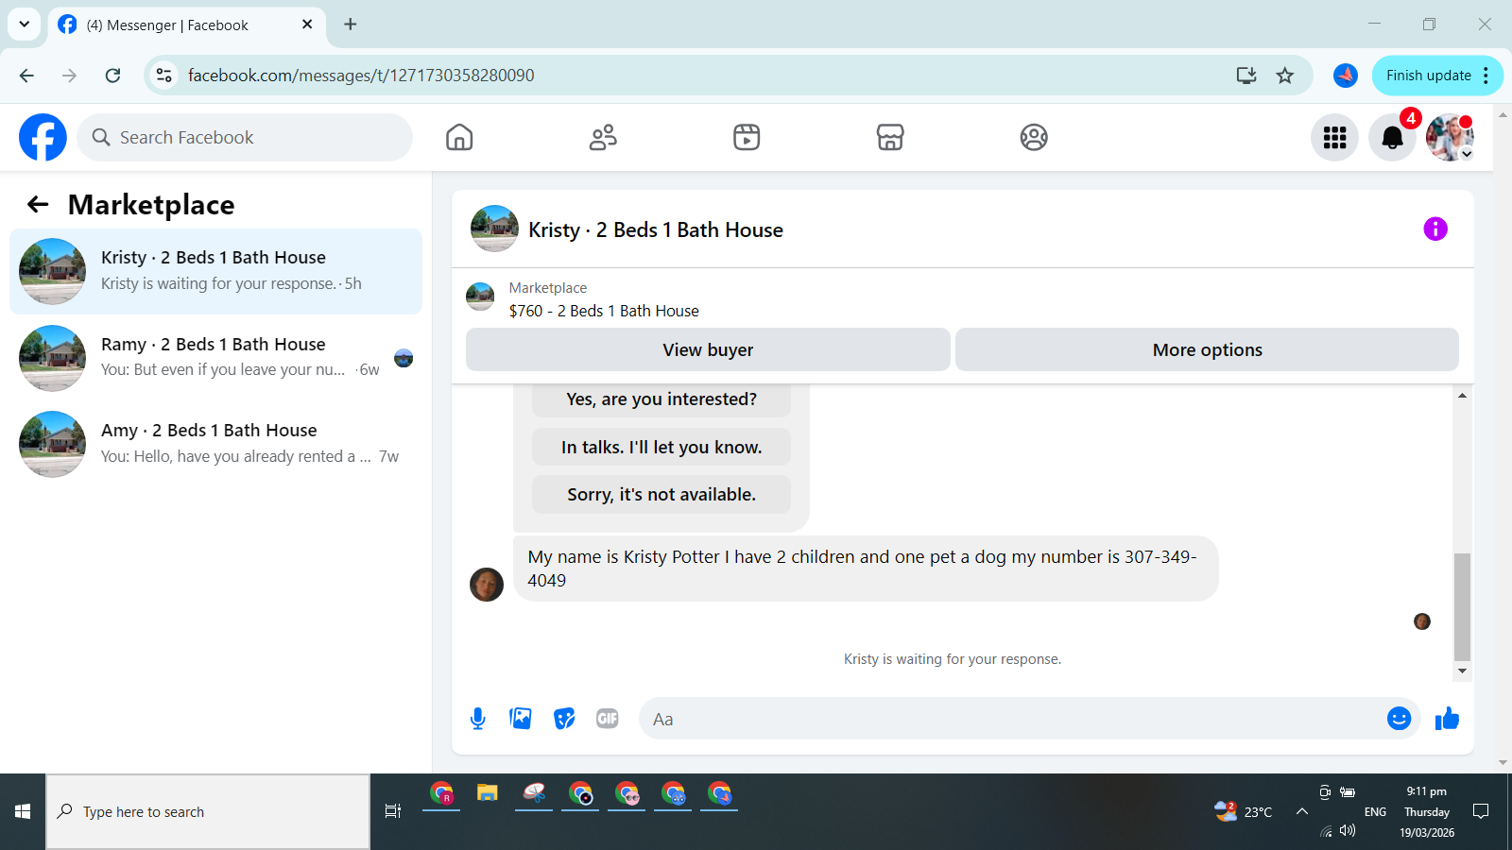The height and width of the screenshot is (850, 1512).
Task: Open the Video (Reels) icon
Action: [x=747, y=138]
